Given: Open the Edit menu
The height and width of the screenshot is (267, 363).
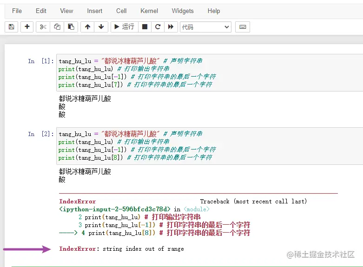Looking at the screenshot, I should tap(41, 11).
